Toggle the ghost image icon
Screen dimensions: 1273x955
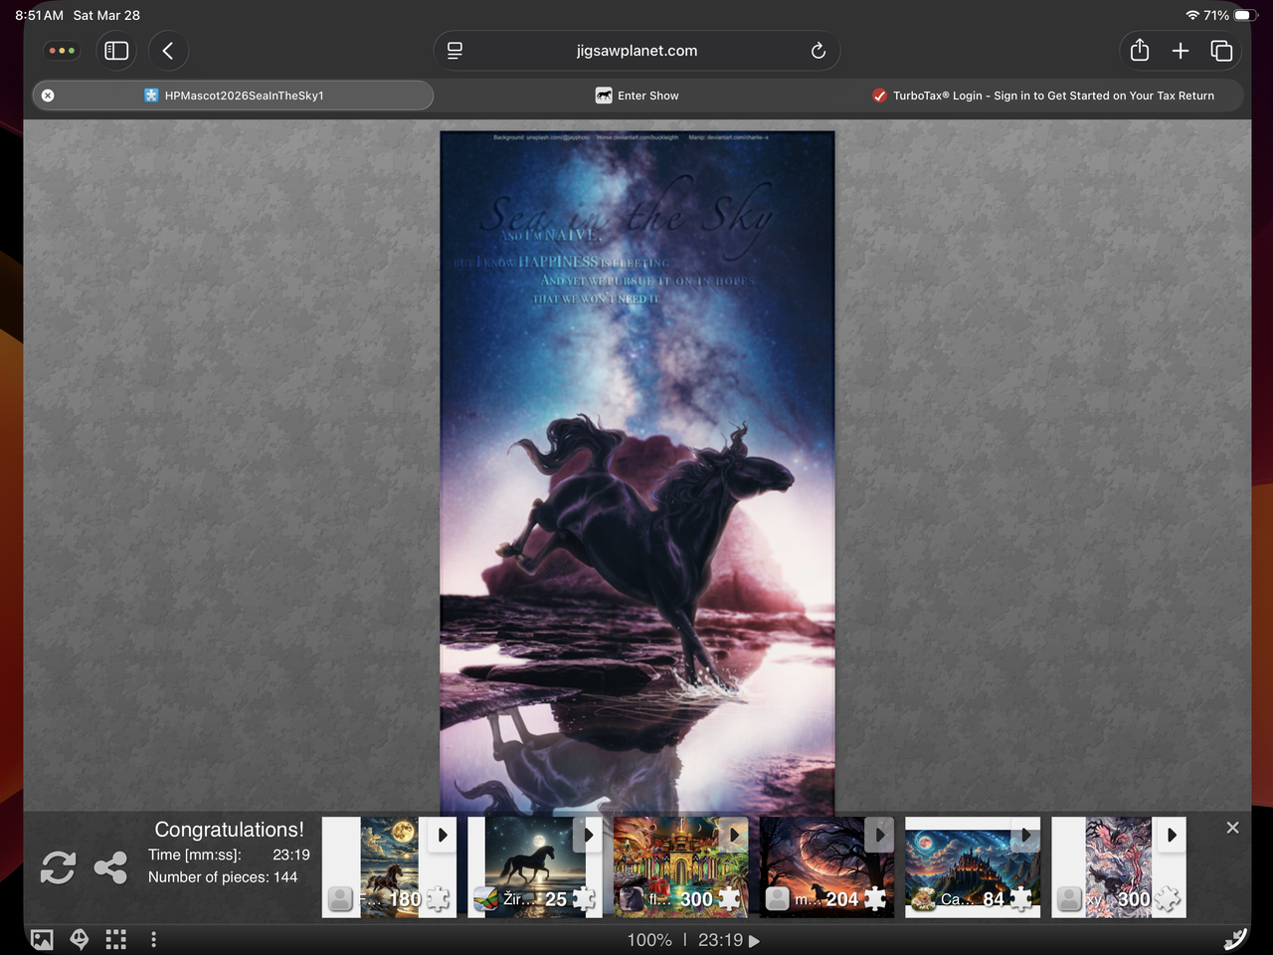pos(80,939)
